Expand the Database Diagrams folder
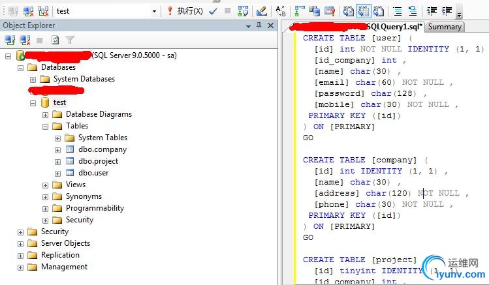The height and width of the screenshot is (285, 489). 46,115
